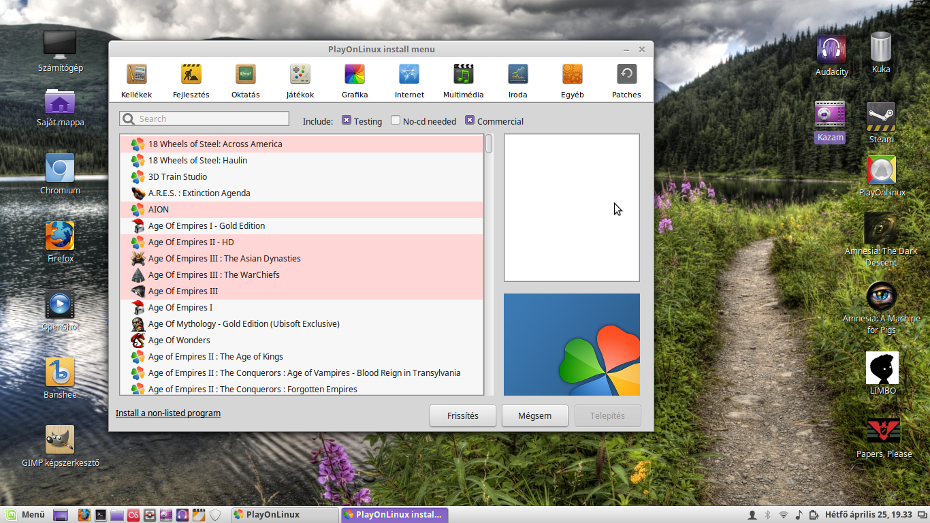The width and height of the screenshot is (930, 523).
Task: Open the Játékok category
Action: coord(300,81)
